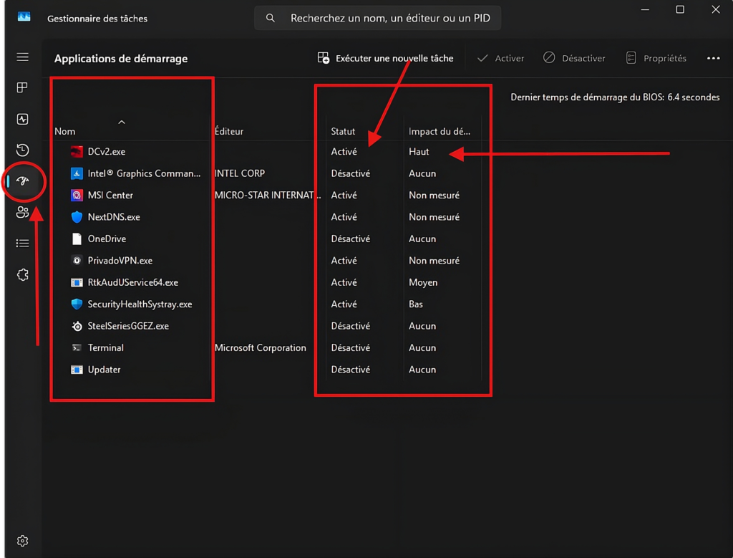The height and width of the screenshot is (558, 733).
Task: Sort by the Éditeur column header
Action: pyautogui.click(x=229, y=131)
